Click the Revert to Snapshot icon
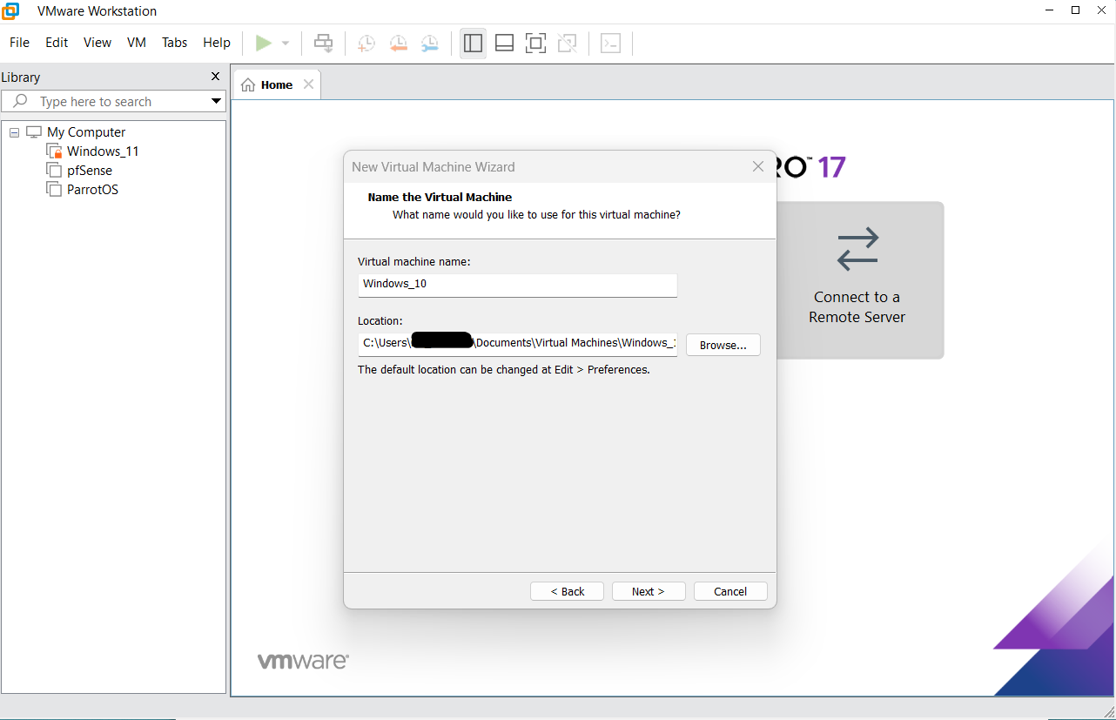The image size is (1116, 720). point(398,43)
